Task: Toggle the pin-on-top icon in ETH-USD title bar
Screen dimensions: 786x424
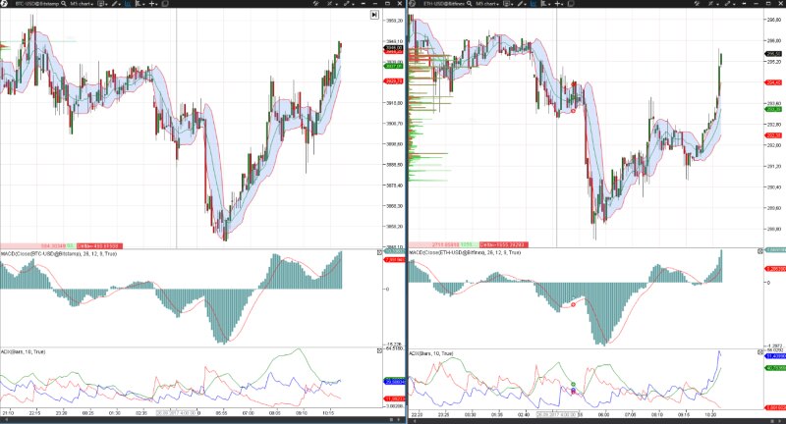Action: tap(744, 4)
